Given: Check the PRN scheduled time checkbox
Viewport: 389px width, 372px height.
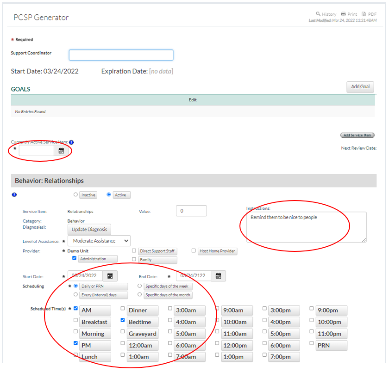Looking at the screenshot, I should [312, 343].
